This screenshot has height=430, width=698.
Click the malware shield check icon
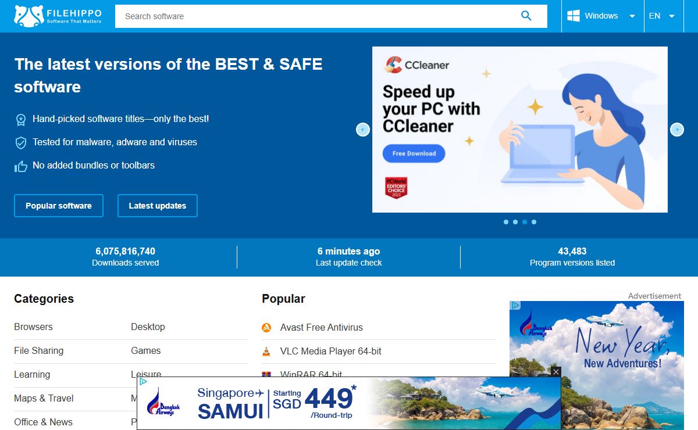21,142
